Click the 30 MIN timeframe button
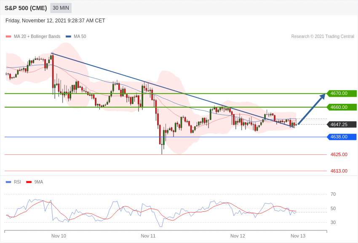358x243 pixels. tap(61, 8)
